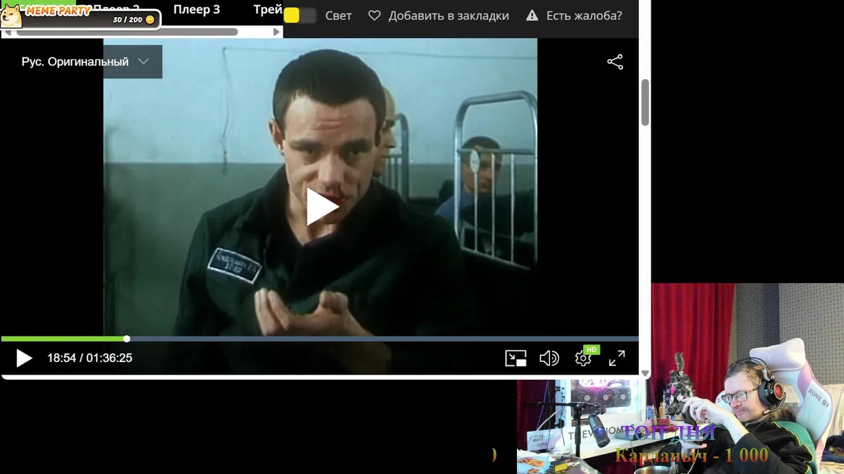Click the heart bookmark icon
844x474 pixels.
[x=375, y=15]
